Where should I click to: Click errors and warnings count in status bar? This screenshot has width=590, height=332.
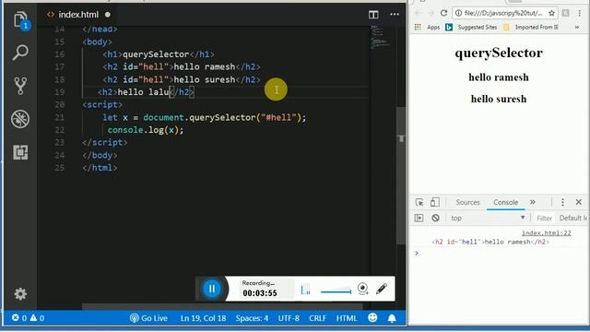click(28, 318)
